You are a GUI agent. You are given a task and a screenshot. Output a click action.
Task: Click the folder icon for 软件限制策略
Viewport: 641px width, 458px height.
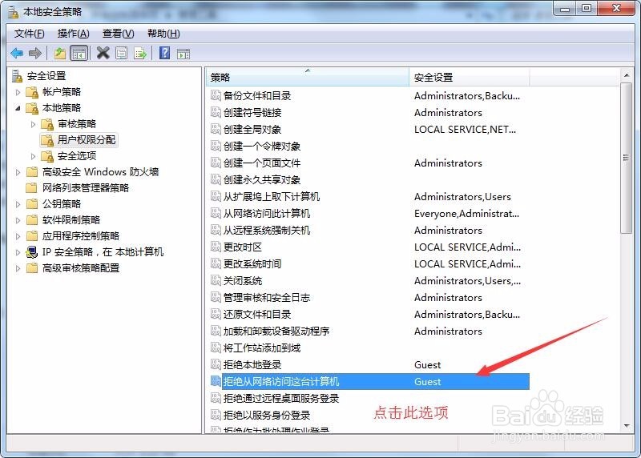click(32, 220)
